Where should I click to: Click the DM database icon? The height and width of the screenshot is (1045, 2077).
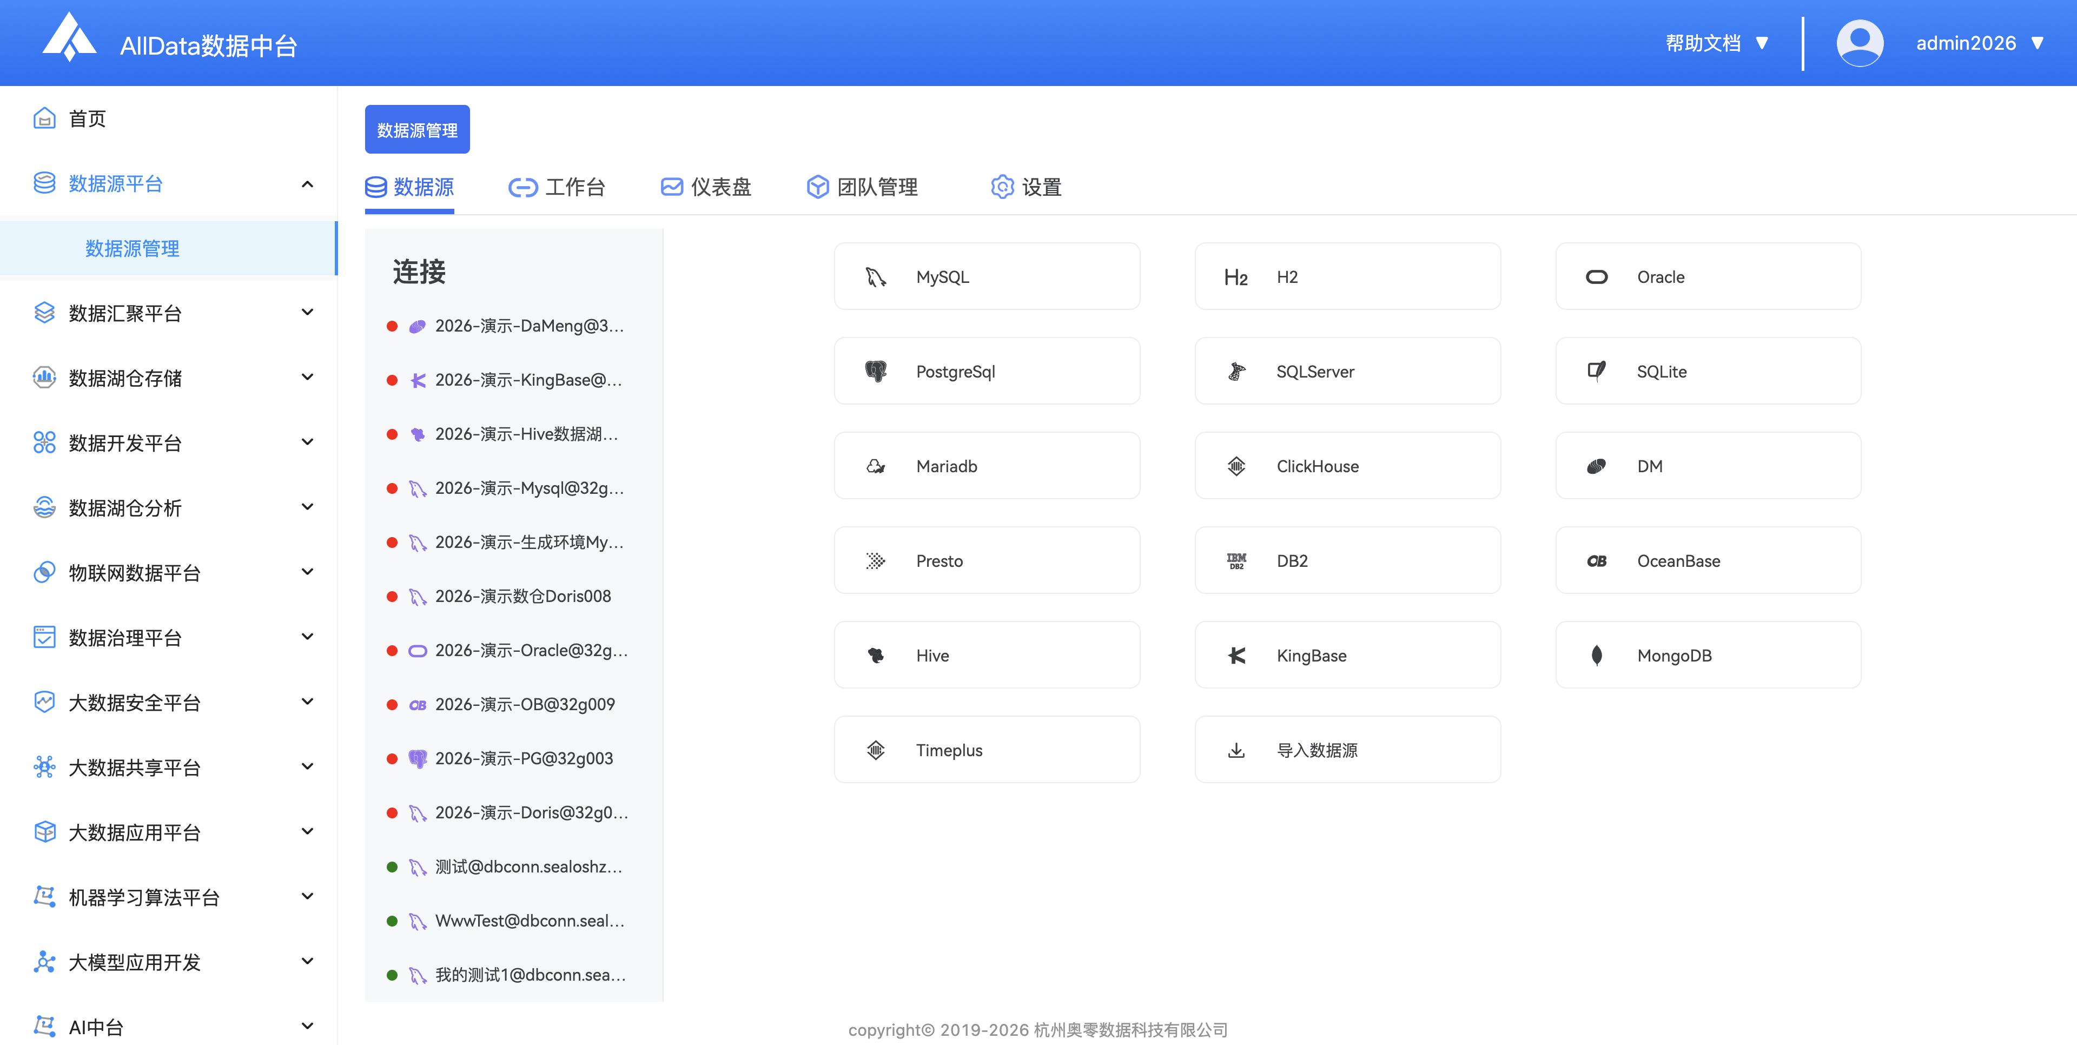pos(1597,466)
